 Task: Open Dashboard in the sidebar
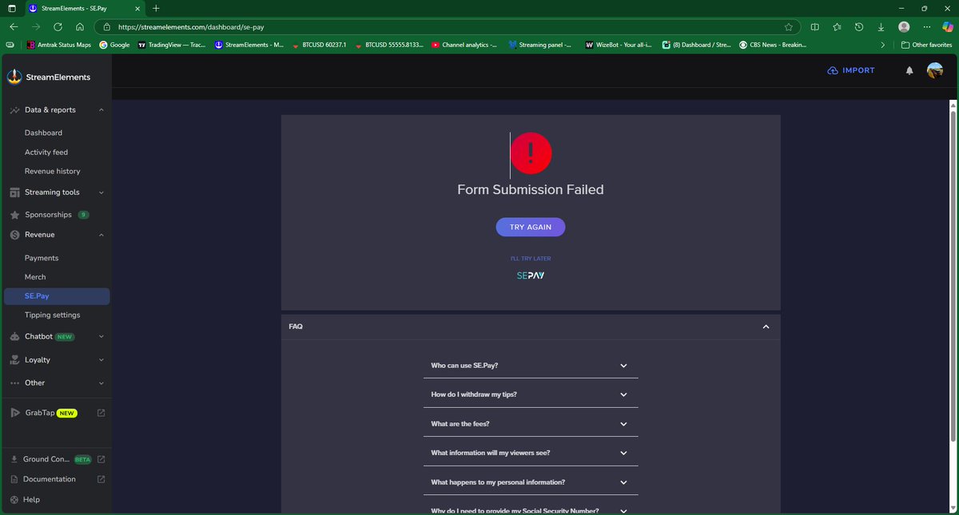(x=43, y=133)
